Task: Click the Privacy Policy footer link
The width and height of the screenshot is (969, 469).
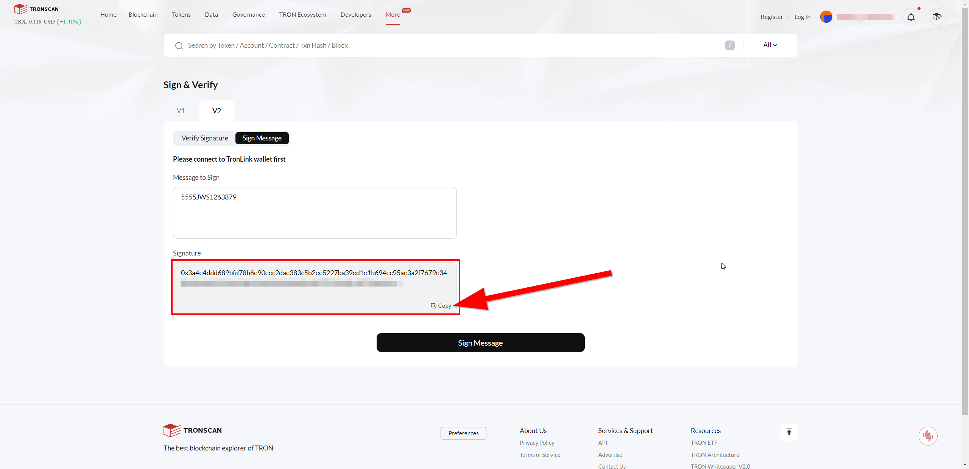Action: (x=537, y=443)
